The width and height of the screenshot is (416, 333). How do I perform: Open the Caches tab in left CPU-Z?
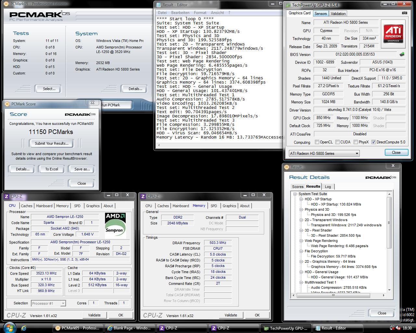27,206
